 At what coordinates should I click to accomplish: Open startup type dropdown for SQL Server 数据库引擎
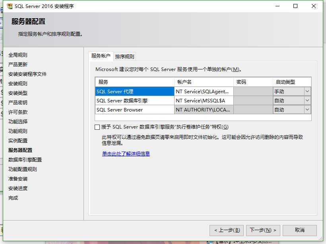(307, 100)
